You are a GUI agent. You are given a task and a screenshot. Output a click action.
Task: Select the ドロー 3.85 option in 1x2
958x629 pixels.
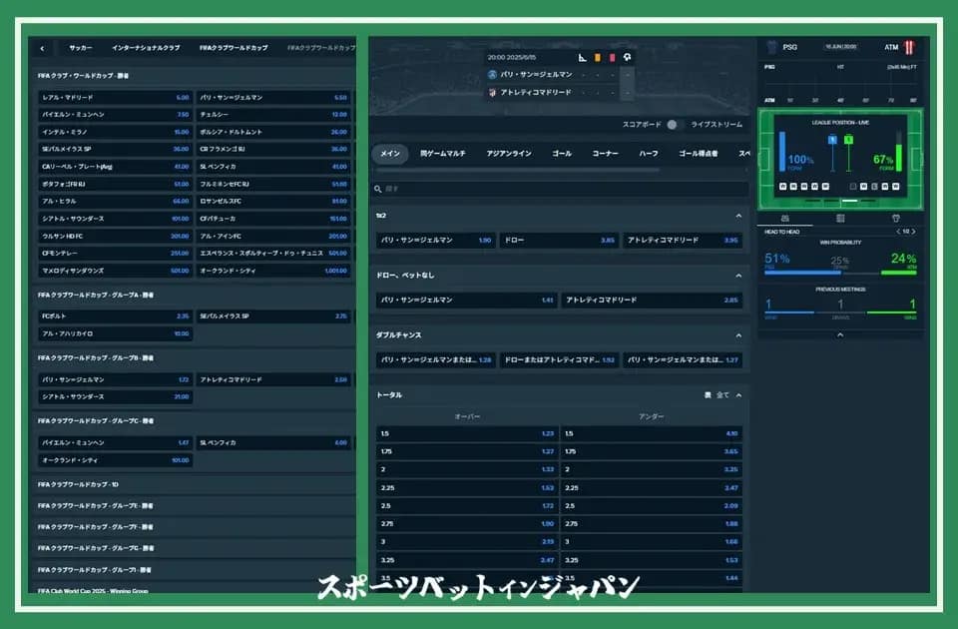[x=559, y=241]
